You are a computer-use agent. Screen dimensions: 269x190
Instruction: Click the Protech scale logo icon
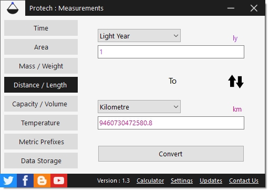13,8
